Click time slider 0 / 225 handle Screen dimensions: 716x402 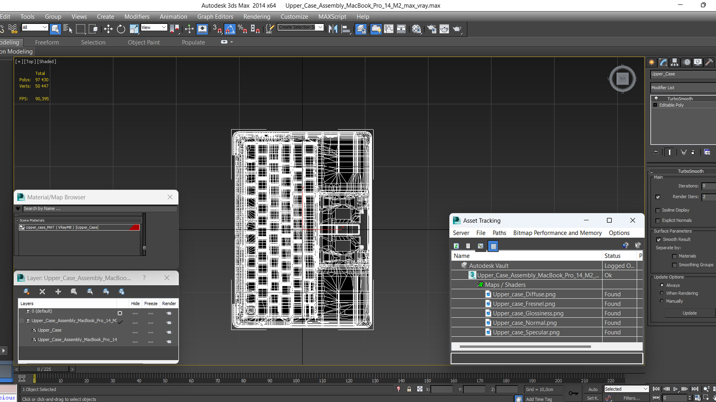click(44, 369)
